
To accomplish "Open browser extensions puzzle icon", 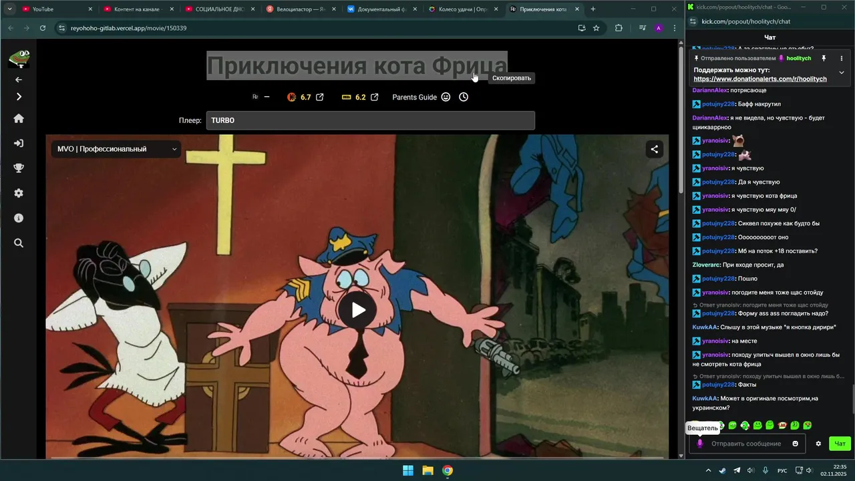I will click(619, 28).
